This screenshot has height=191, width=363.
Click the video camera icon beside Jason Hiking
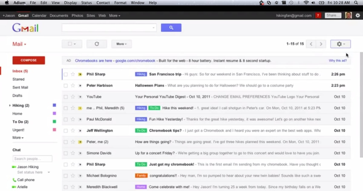[x=14, y=167]
